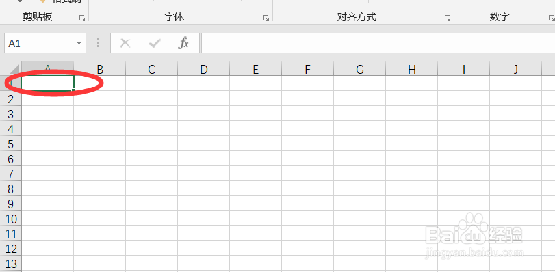
Task: Select column C header
Action: pos(152,69)
